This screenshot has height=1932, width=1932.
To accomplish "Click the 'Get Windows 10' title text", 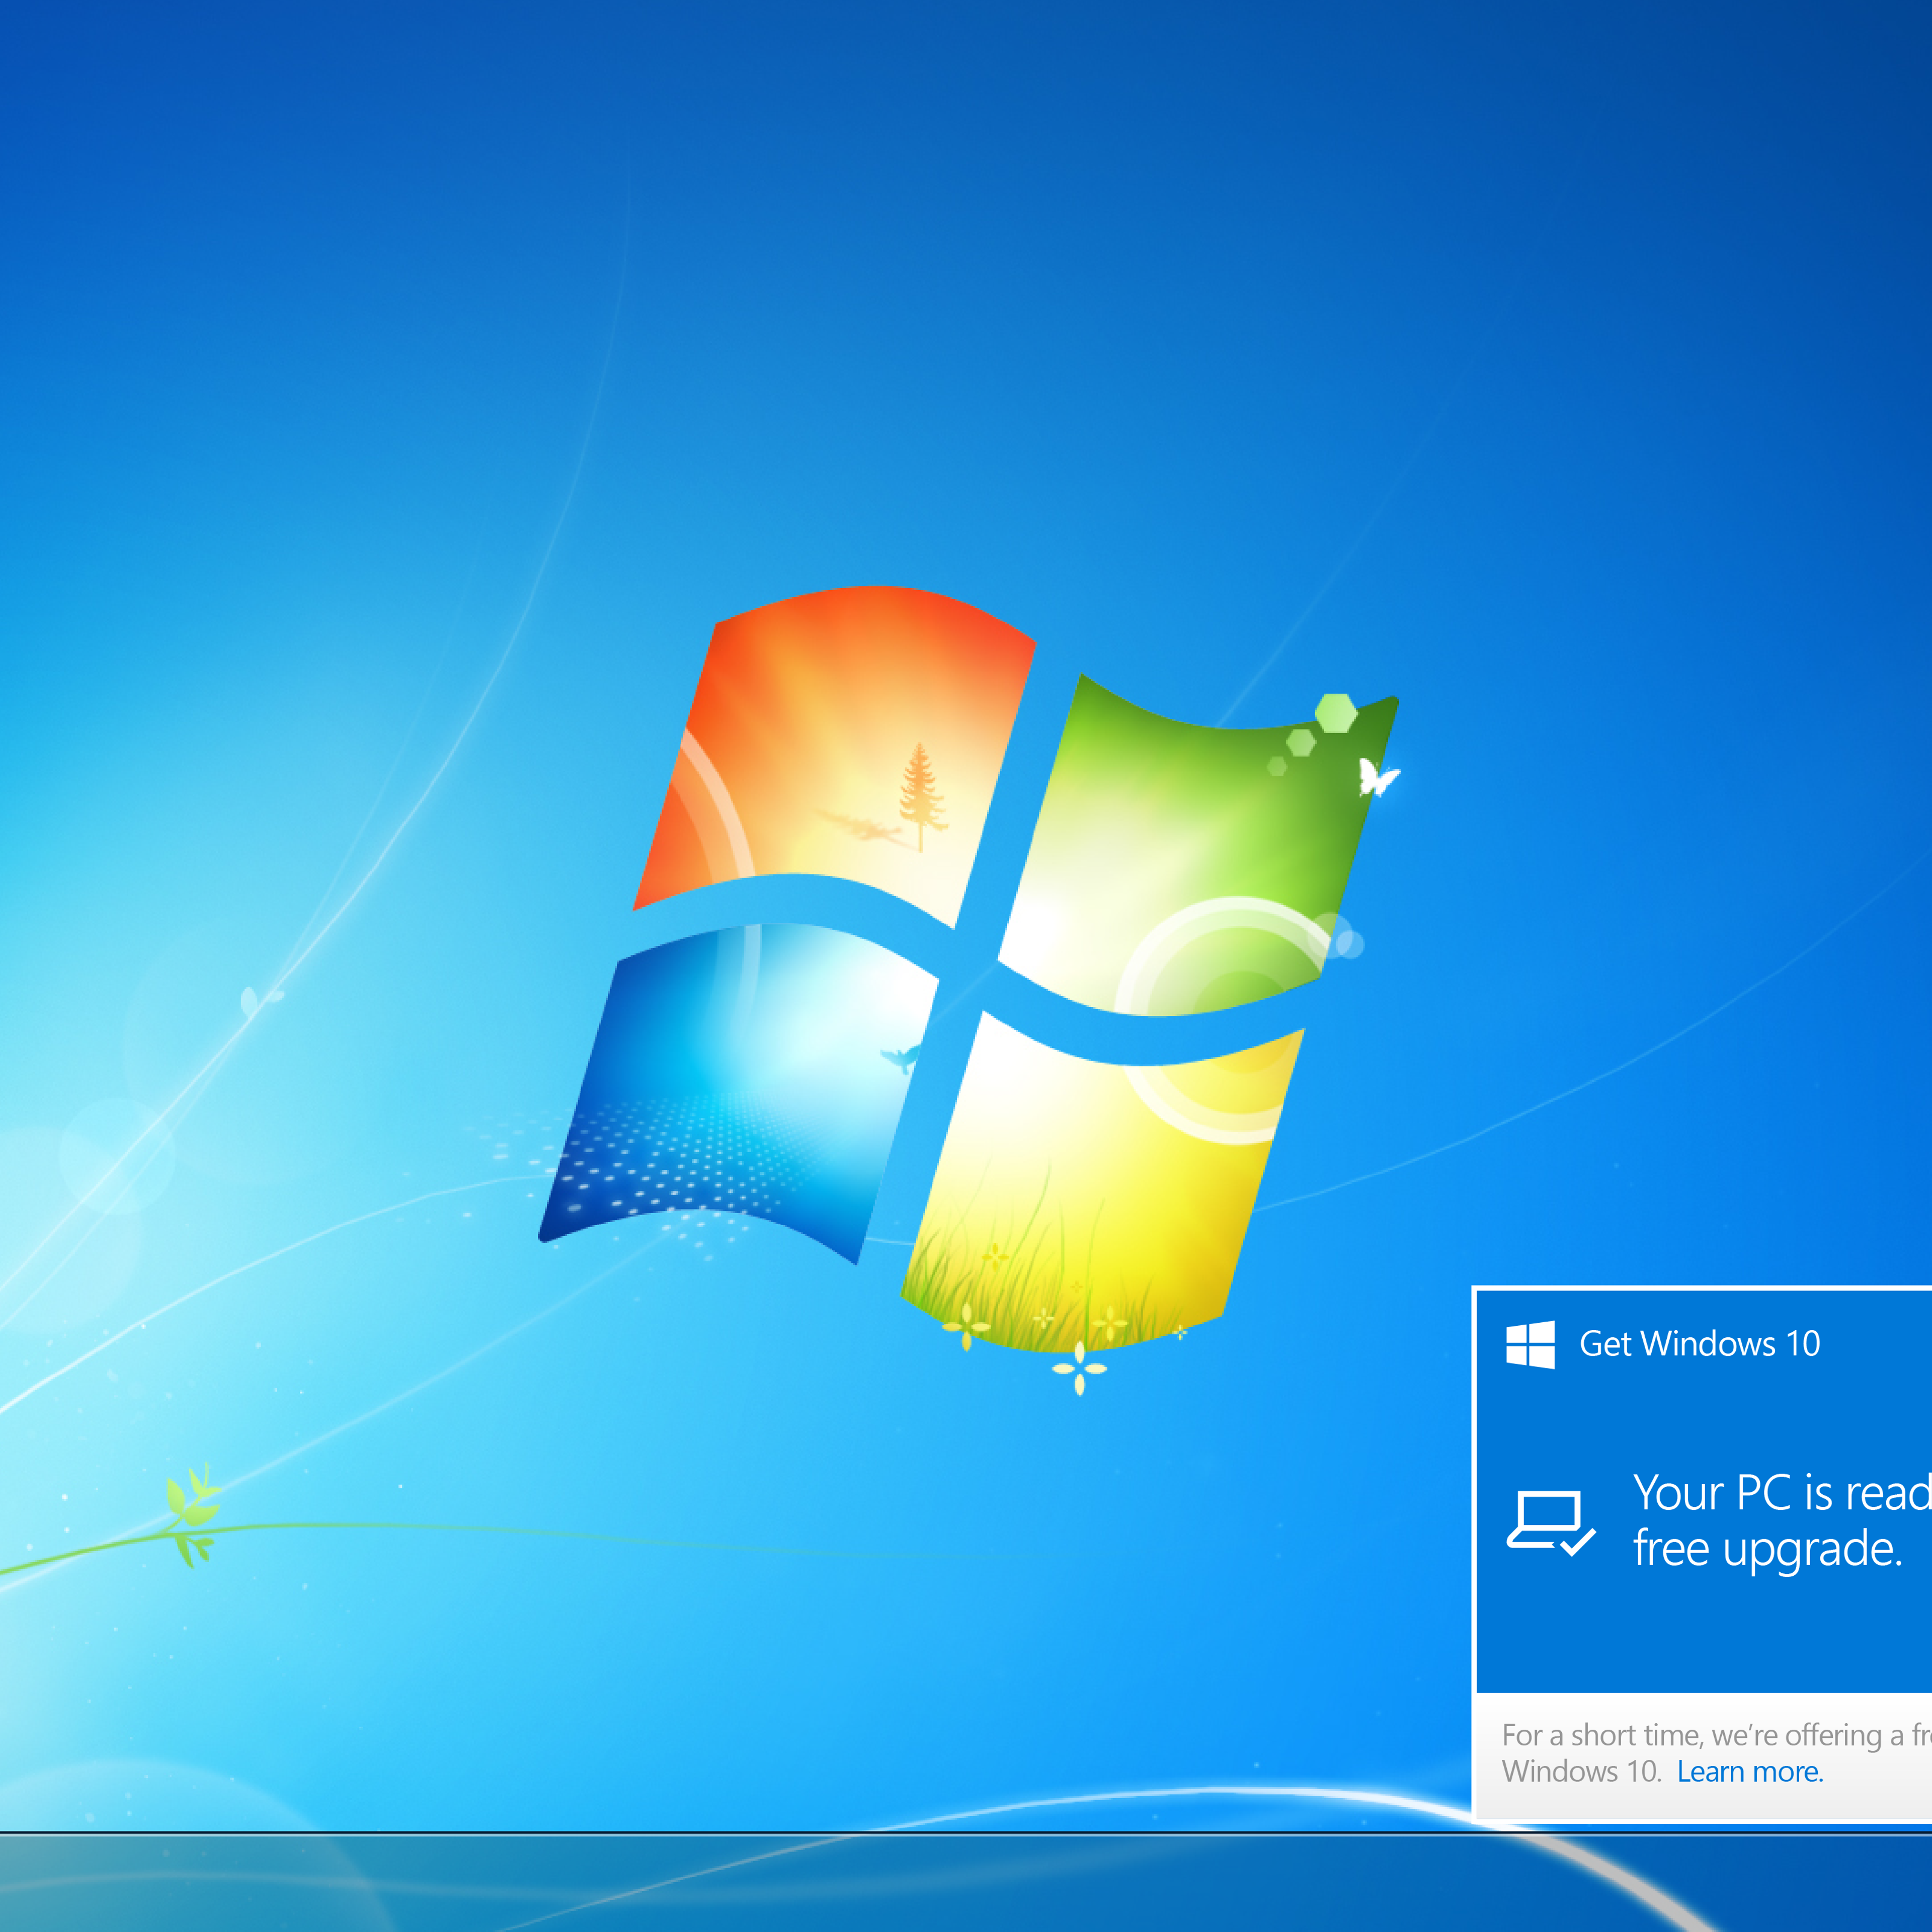I will (x=1700, y=1343).
